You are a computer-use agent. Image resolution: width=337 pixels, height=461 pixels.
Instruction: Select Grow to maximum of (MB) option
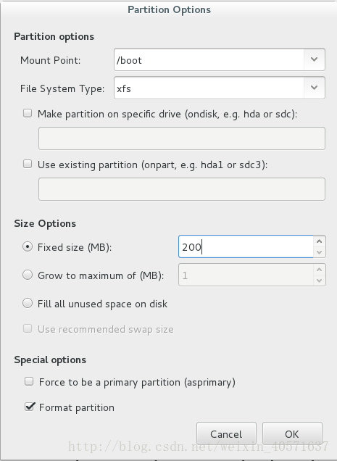tap(28, 275)
